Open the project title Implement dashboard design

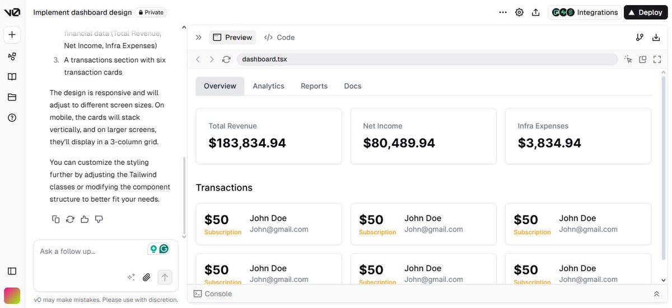pyautogui.click(x=83, y=12)
